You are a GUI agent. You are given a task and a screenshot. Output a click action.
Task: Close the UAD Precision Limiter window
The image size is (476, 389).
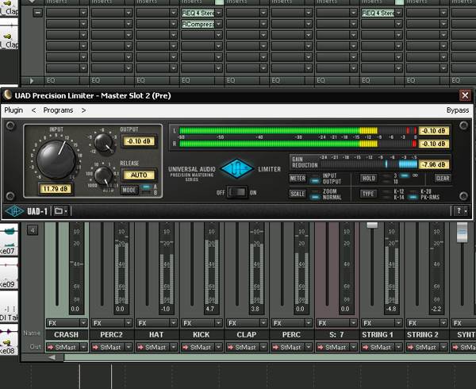pos(465,95)
